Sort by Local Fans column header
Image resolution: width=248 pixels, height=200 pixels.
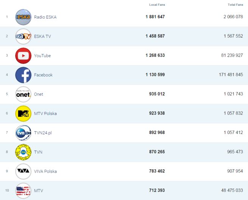pos(157,5)
